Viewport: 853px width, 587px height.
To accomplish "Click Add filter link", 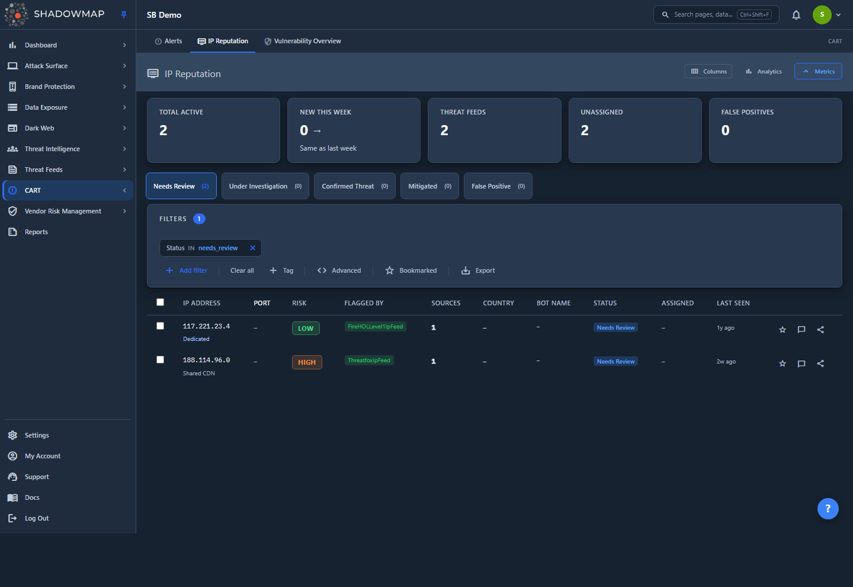I will coord(187,270).
